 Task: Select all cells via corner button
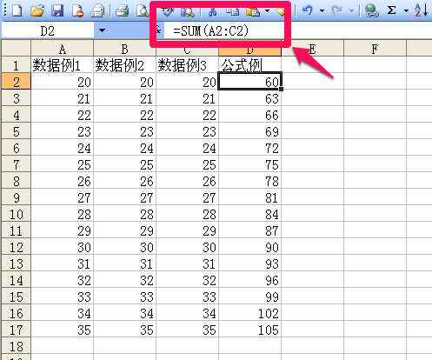click(x=16, y=48)
